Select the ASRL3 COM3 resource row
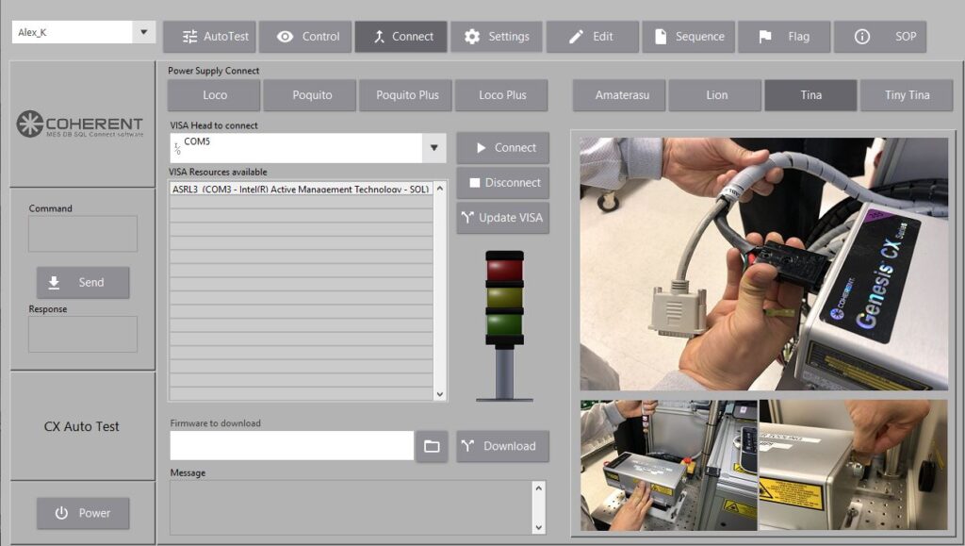This screenshot has width=965, height=546. [301, 189]
